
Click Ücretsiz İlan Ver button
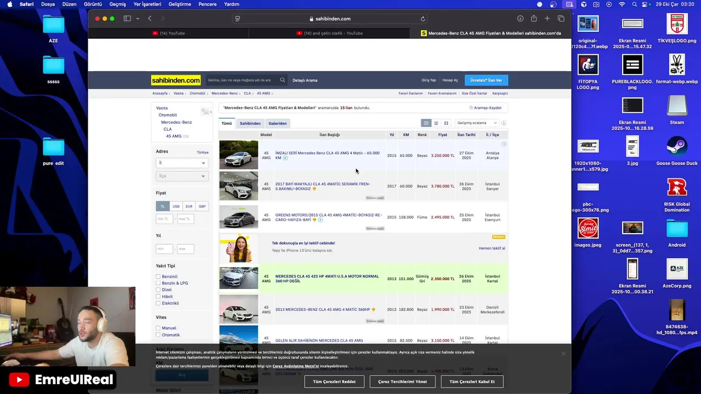(486, 80)
